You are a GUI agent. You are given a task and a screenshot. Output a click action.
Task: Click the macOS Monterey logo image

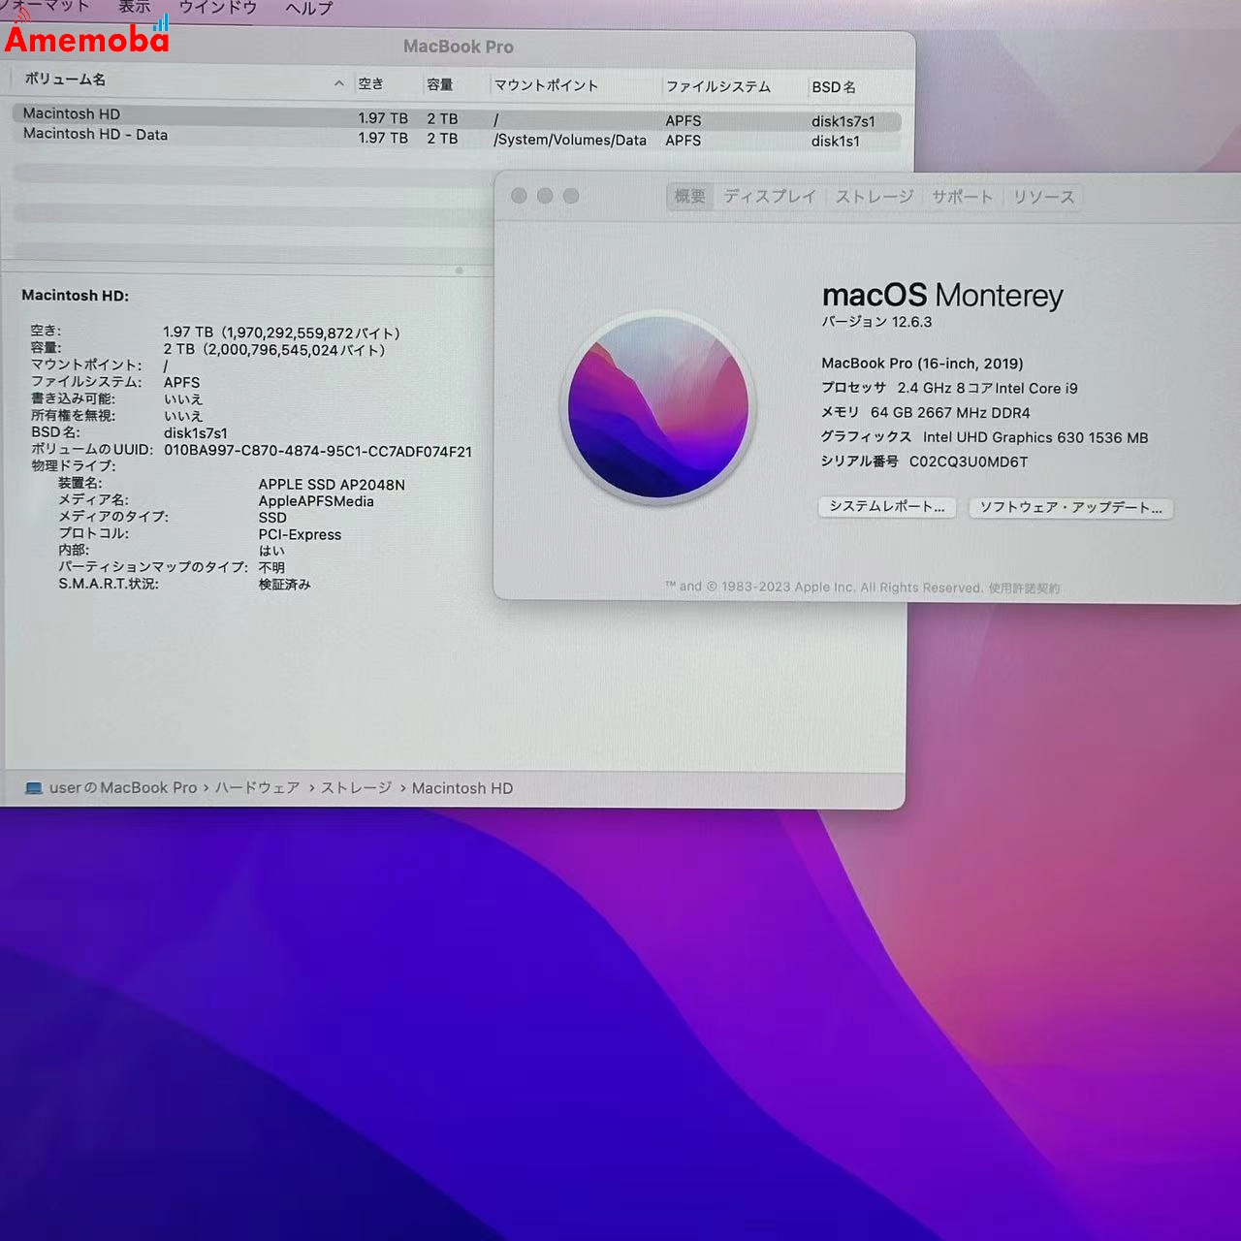click(658, 407)
